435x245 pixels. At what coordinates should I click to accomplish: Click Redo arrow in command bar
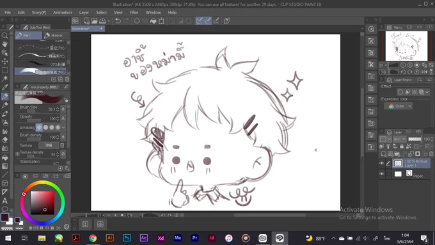point(126,21)
